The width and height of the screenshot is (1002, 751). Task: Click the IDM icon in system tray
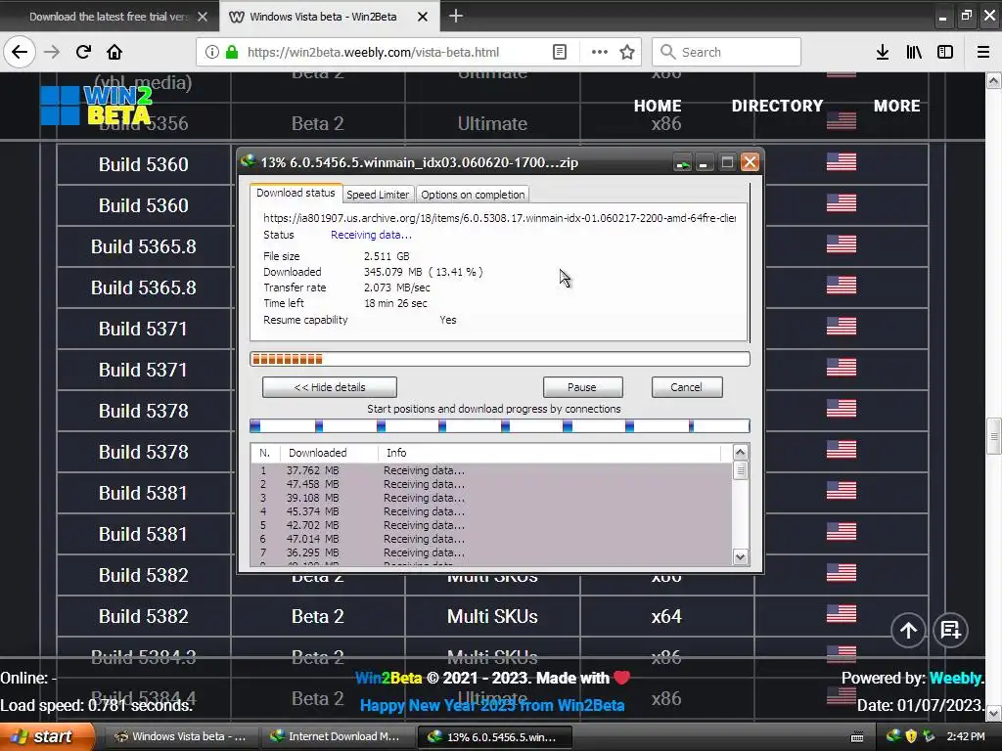[x=893, y=735]
